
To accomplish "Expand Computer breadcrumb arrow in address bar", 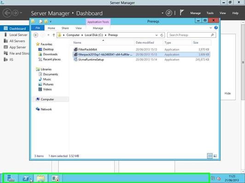I will pos(82,35).
